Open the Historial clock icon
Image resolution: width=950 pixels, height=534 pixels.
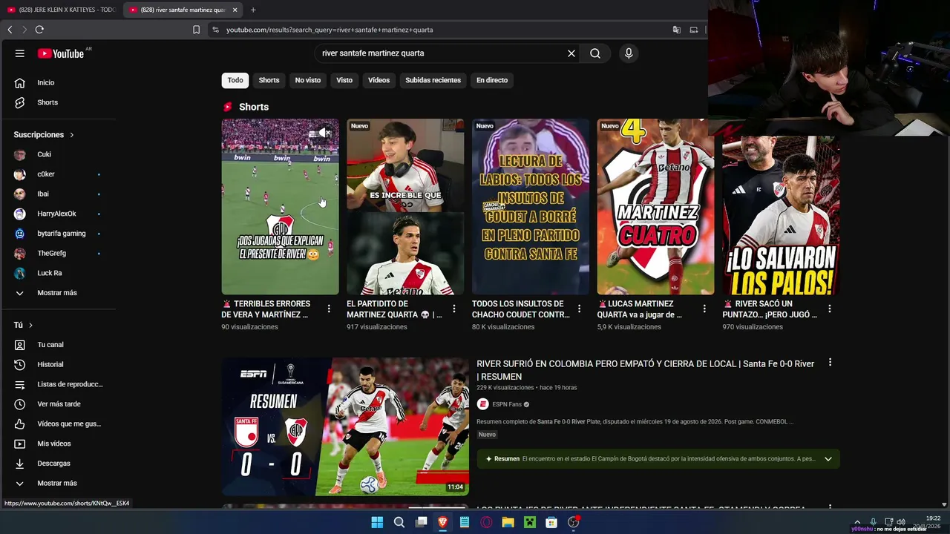coord(20,364)
